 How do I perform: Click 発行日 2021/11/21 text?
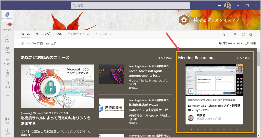230,43
